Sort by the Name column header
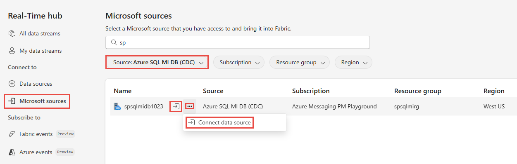This screenshot has height=164, width=517. (x=123, y=91)
